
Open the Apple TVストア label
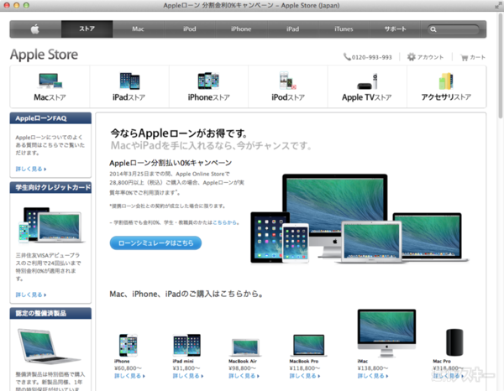[x=367, y=97]
